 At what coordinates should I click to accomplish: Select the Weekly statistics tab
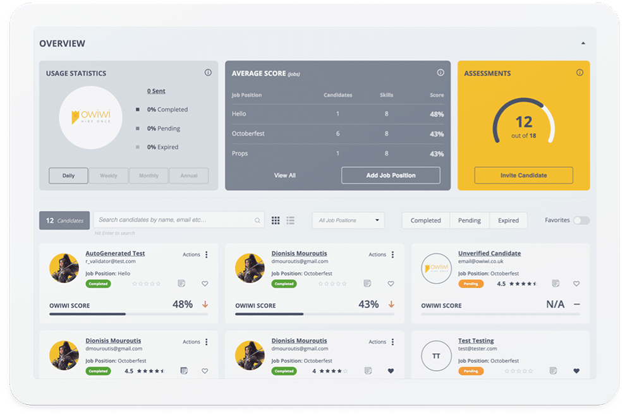[x=109, y=176]
